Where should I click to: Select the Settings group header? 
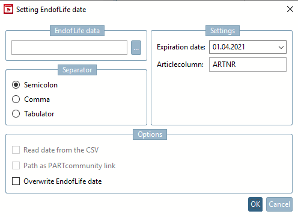point(222,31)
